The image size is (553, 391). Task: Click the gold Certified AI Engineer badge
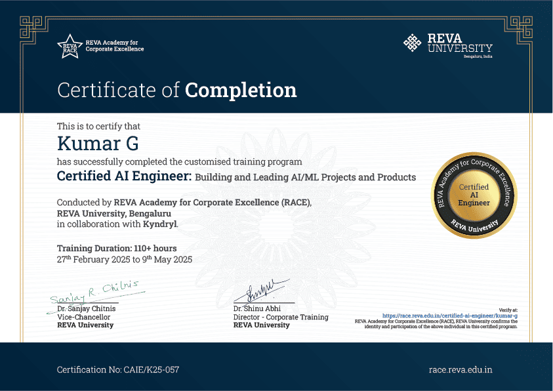(474, 195)
